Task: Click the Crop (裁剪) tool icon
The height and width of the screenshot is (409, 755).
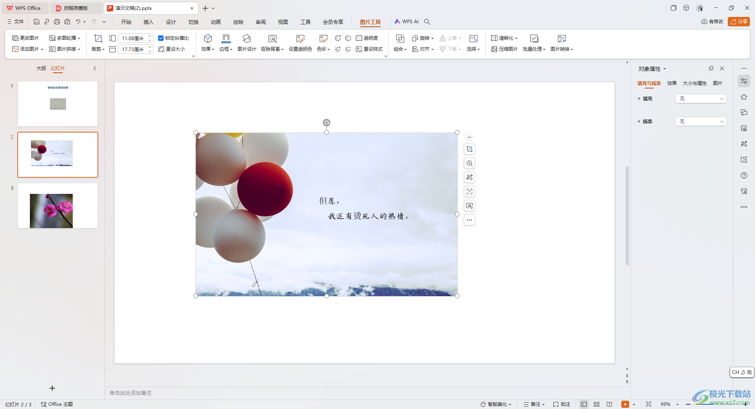Action: click(98, 38)
